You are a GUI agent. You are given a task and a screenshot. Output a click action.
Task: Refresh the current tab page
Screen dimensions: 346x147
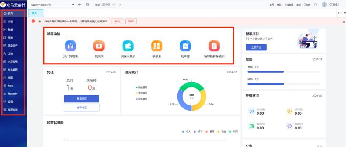click(x=339, y=13)
